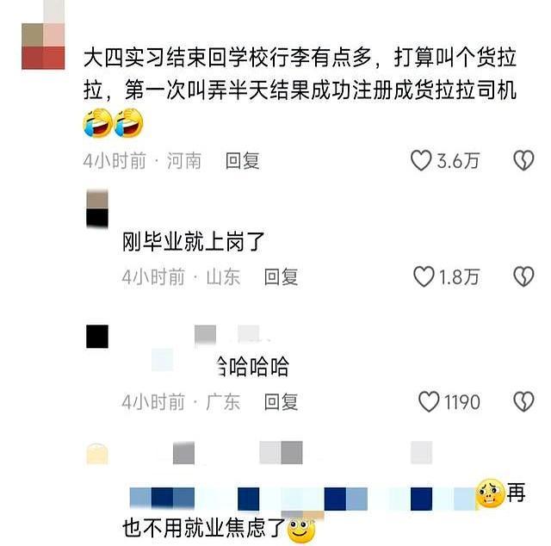This screenshot has width=551, height=546.
Task: Open avatar of 哈哈哈 commenter
Action: pyautogui.click(x=97, y=337)
